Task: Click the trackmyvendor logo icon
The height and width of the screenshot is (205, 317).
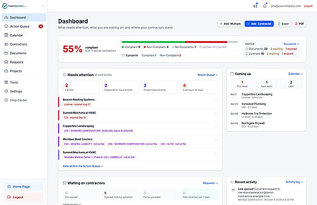Action: click(x=4, y=6)
